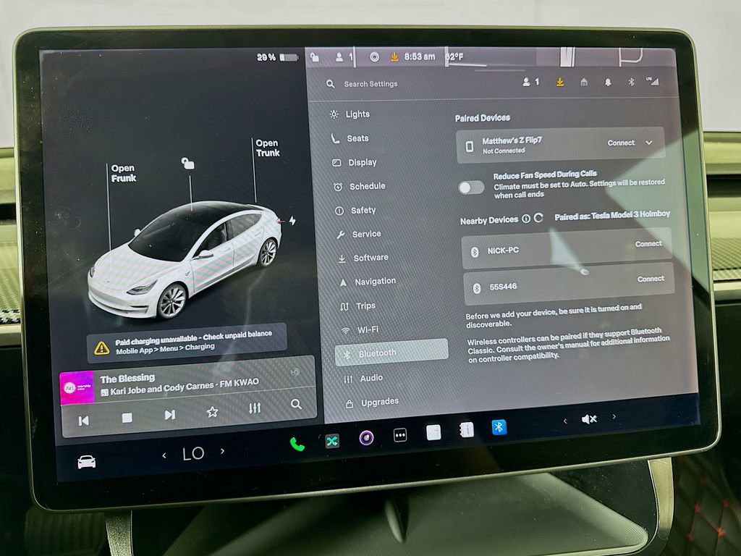Open the Display settings menu
The width and height of the screenshot is (741, 556).
(355, 163)
